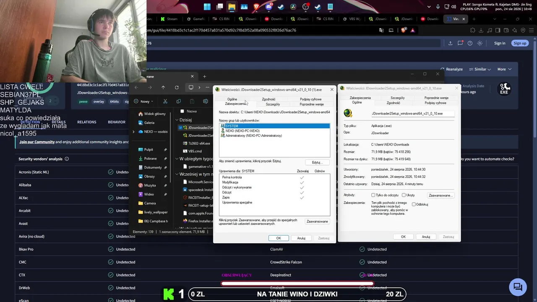
Task: Open Podpisy cyfrowe tab in front Properties dialog
Action: 310,99
